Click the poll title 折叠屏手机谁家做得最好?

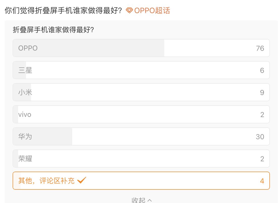(53, 30)
